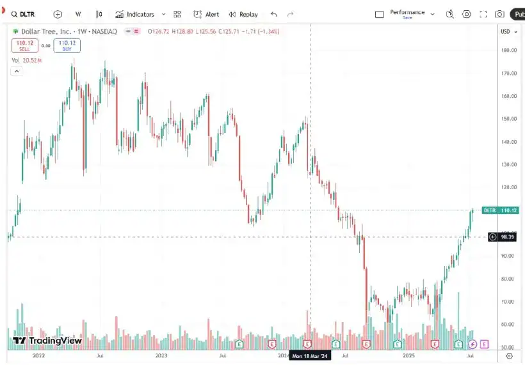Take a chart snapshot with camera icon

pos(499,14)
